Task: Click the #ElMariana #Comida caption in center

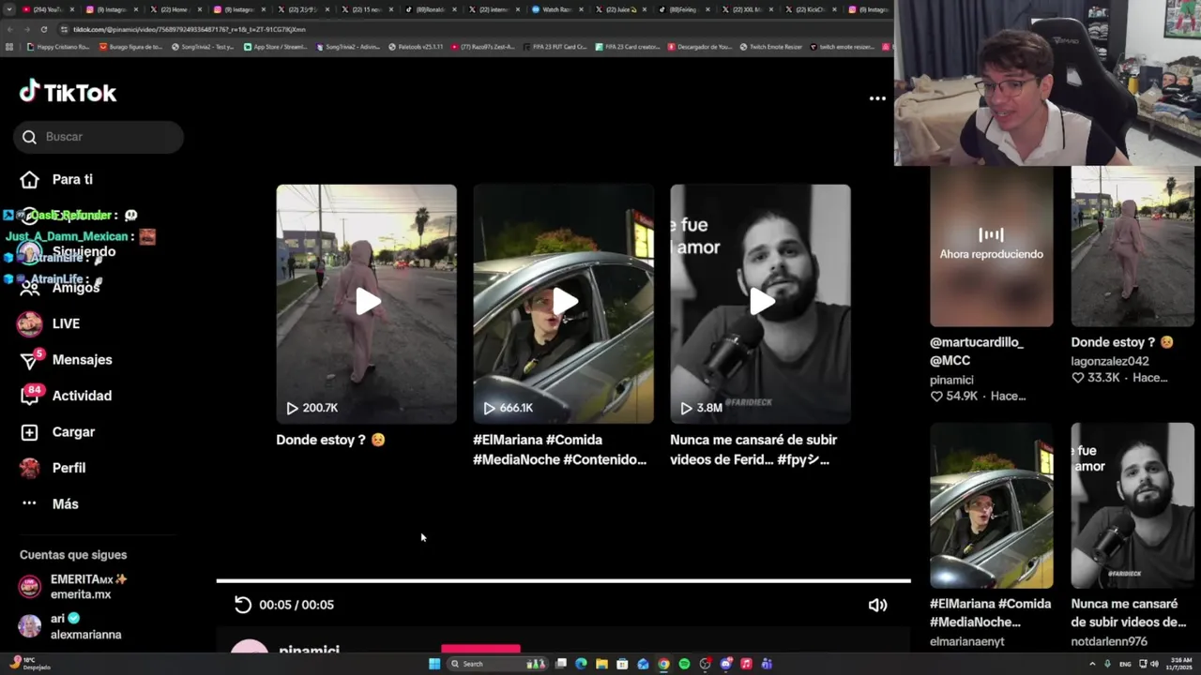Action: [x=559, y=450]
